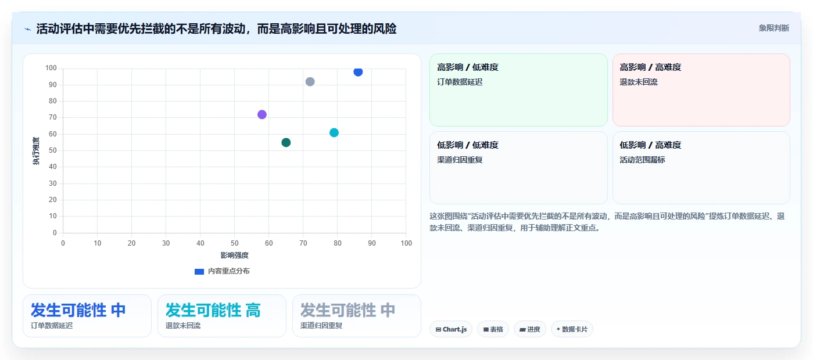Click the 数据卡片 tag chip
Screen dimensions: 813x360
tap(572, 329)
